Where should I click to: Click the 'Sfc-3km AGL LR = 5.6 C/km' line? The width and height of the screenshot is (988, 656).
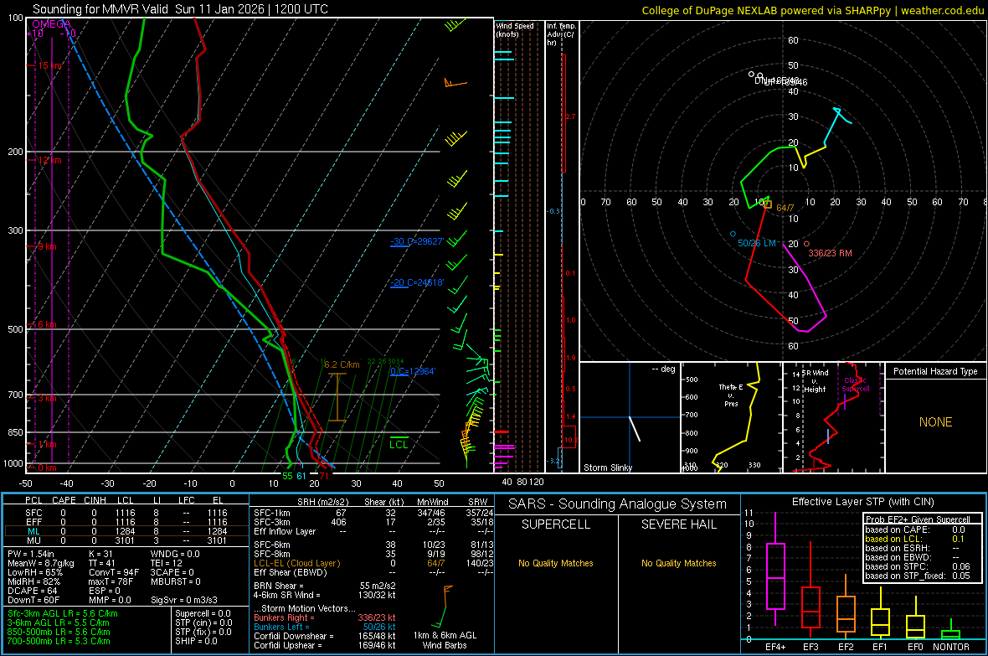coord(63,613)
